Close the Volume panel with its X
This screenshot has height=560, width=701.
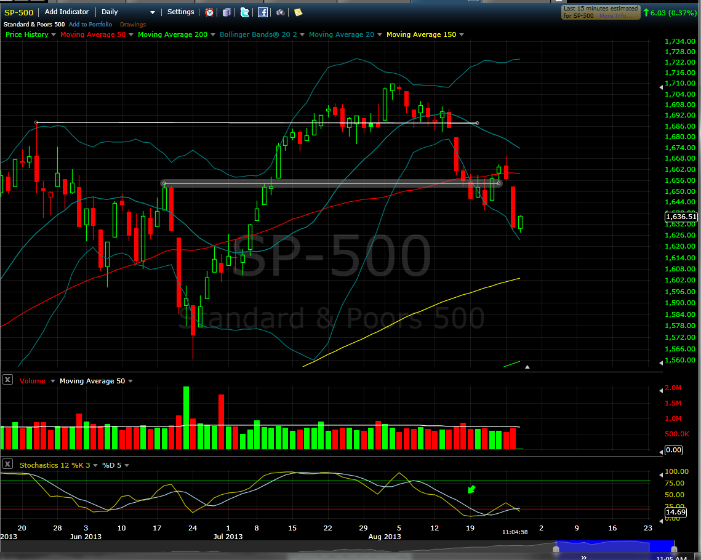click(x=7, y=380)
